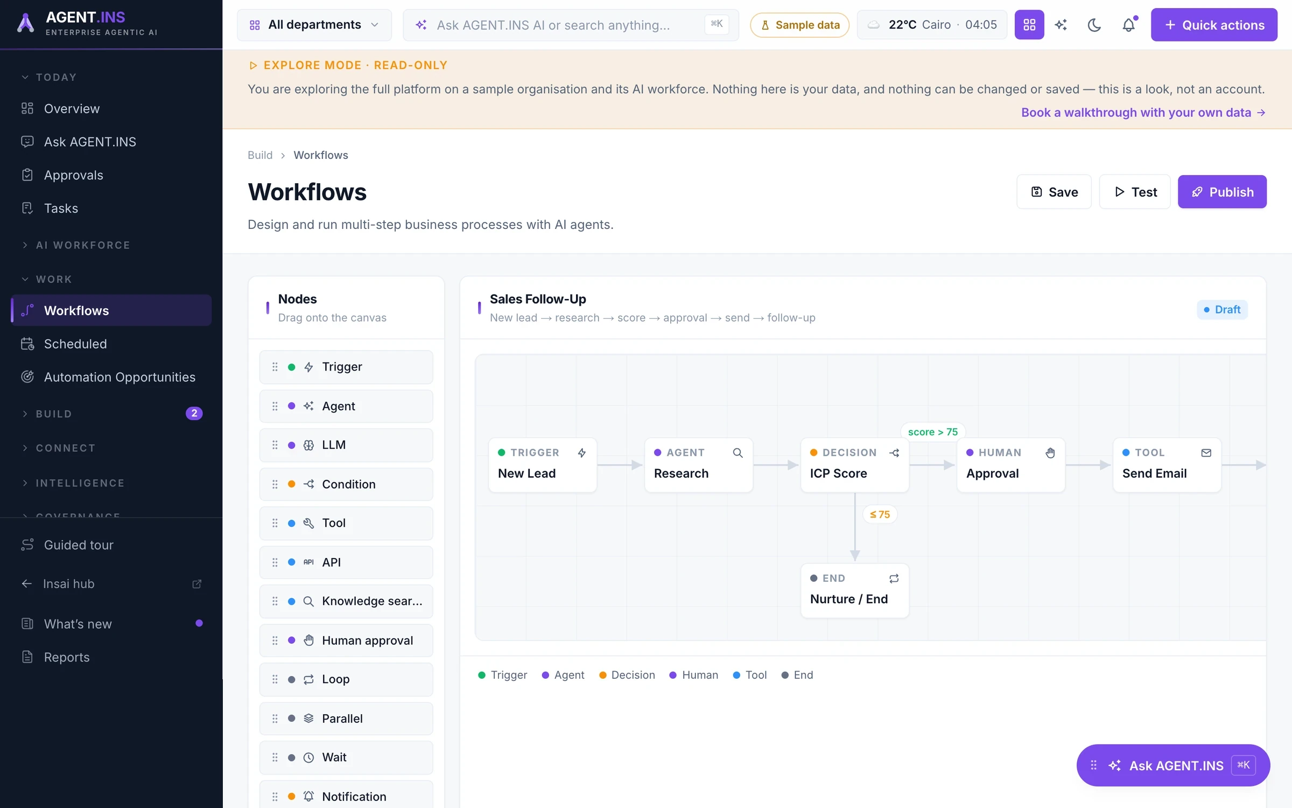The width and height of the screenshot is (1292, 808).
Task: Focus the Ask AGENT.INS search field
Action: point(571,25)
